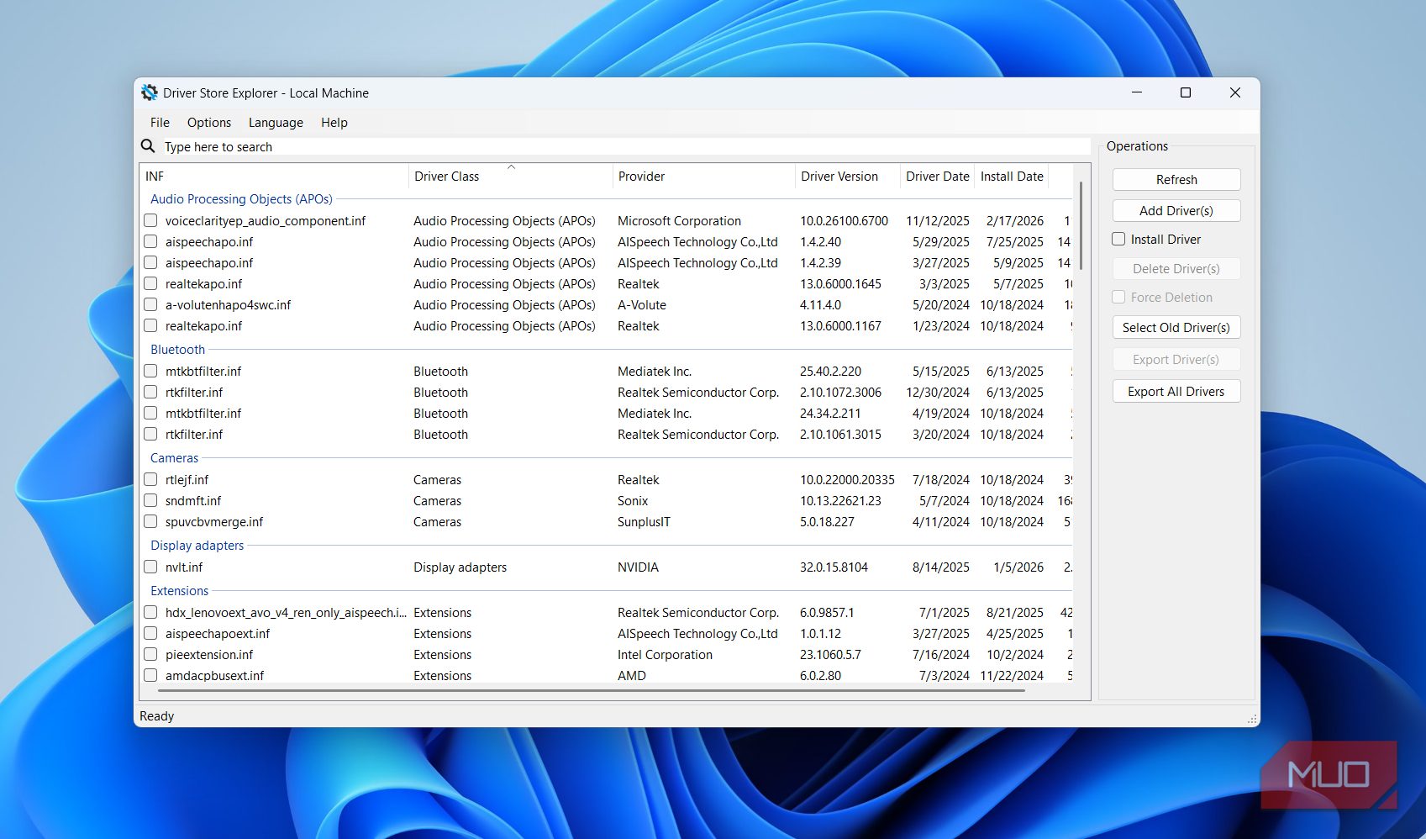This screenshot has height=839, width=1426.
Task: Check the amdacpbusext.inf checkbox
Action: click(150, 675)
